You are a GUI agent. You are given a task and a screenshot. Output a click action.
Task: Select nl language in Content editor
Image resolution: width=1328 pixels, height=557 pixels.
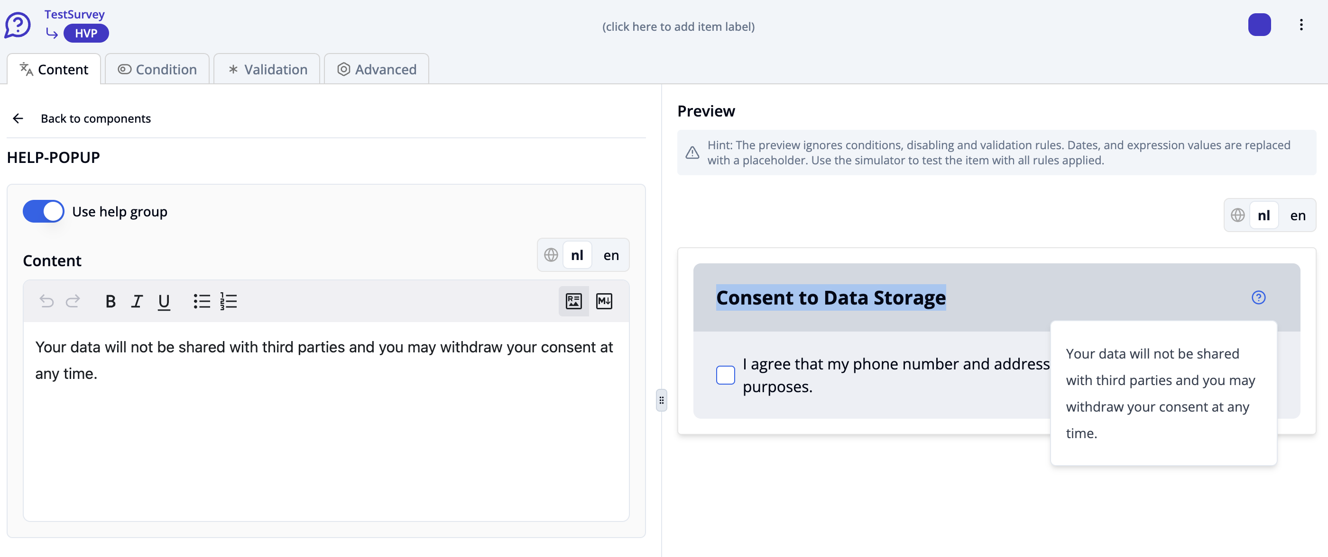coord(577,255)
